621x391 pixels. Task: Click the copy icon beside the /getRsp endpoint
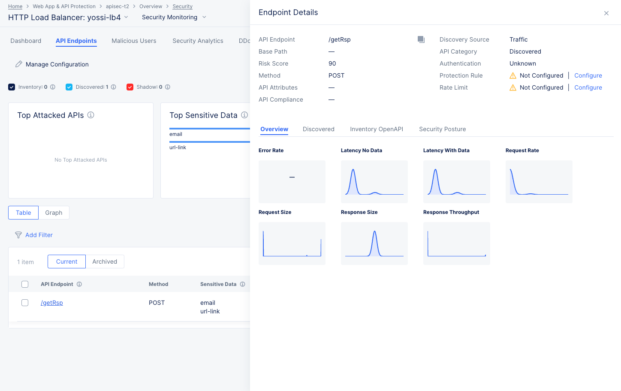tap(421, 39)
